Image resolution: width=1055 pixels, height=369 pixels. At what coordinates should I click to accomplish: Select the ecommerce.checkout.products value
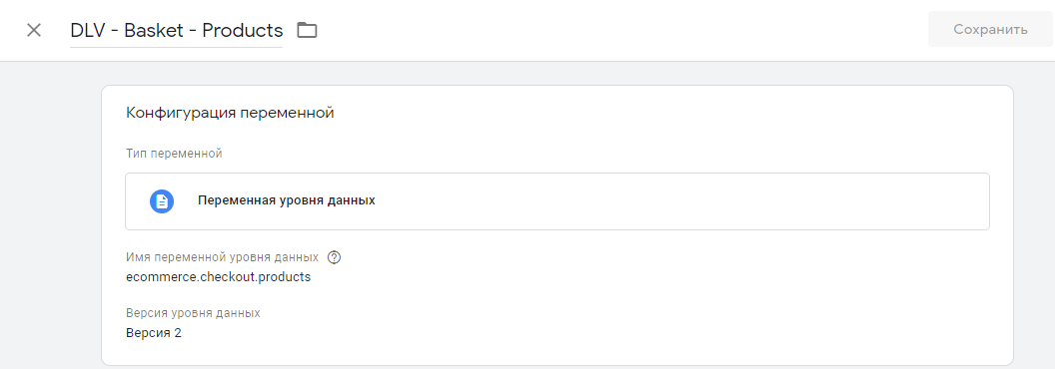[x=219, y=277]
